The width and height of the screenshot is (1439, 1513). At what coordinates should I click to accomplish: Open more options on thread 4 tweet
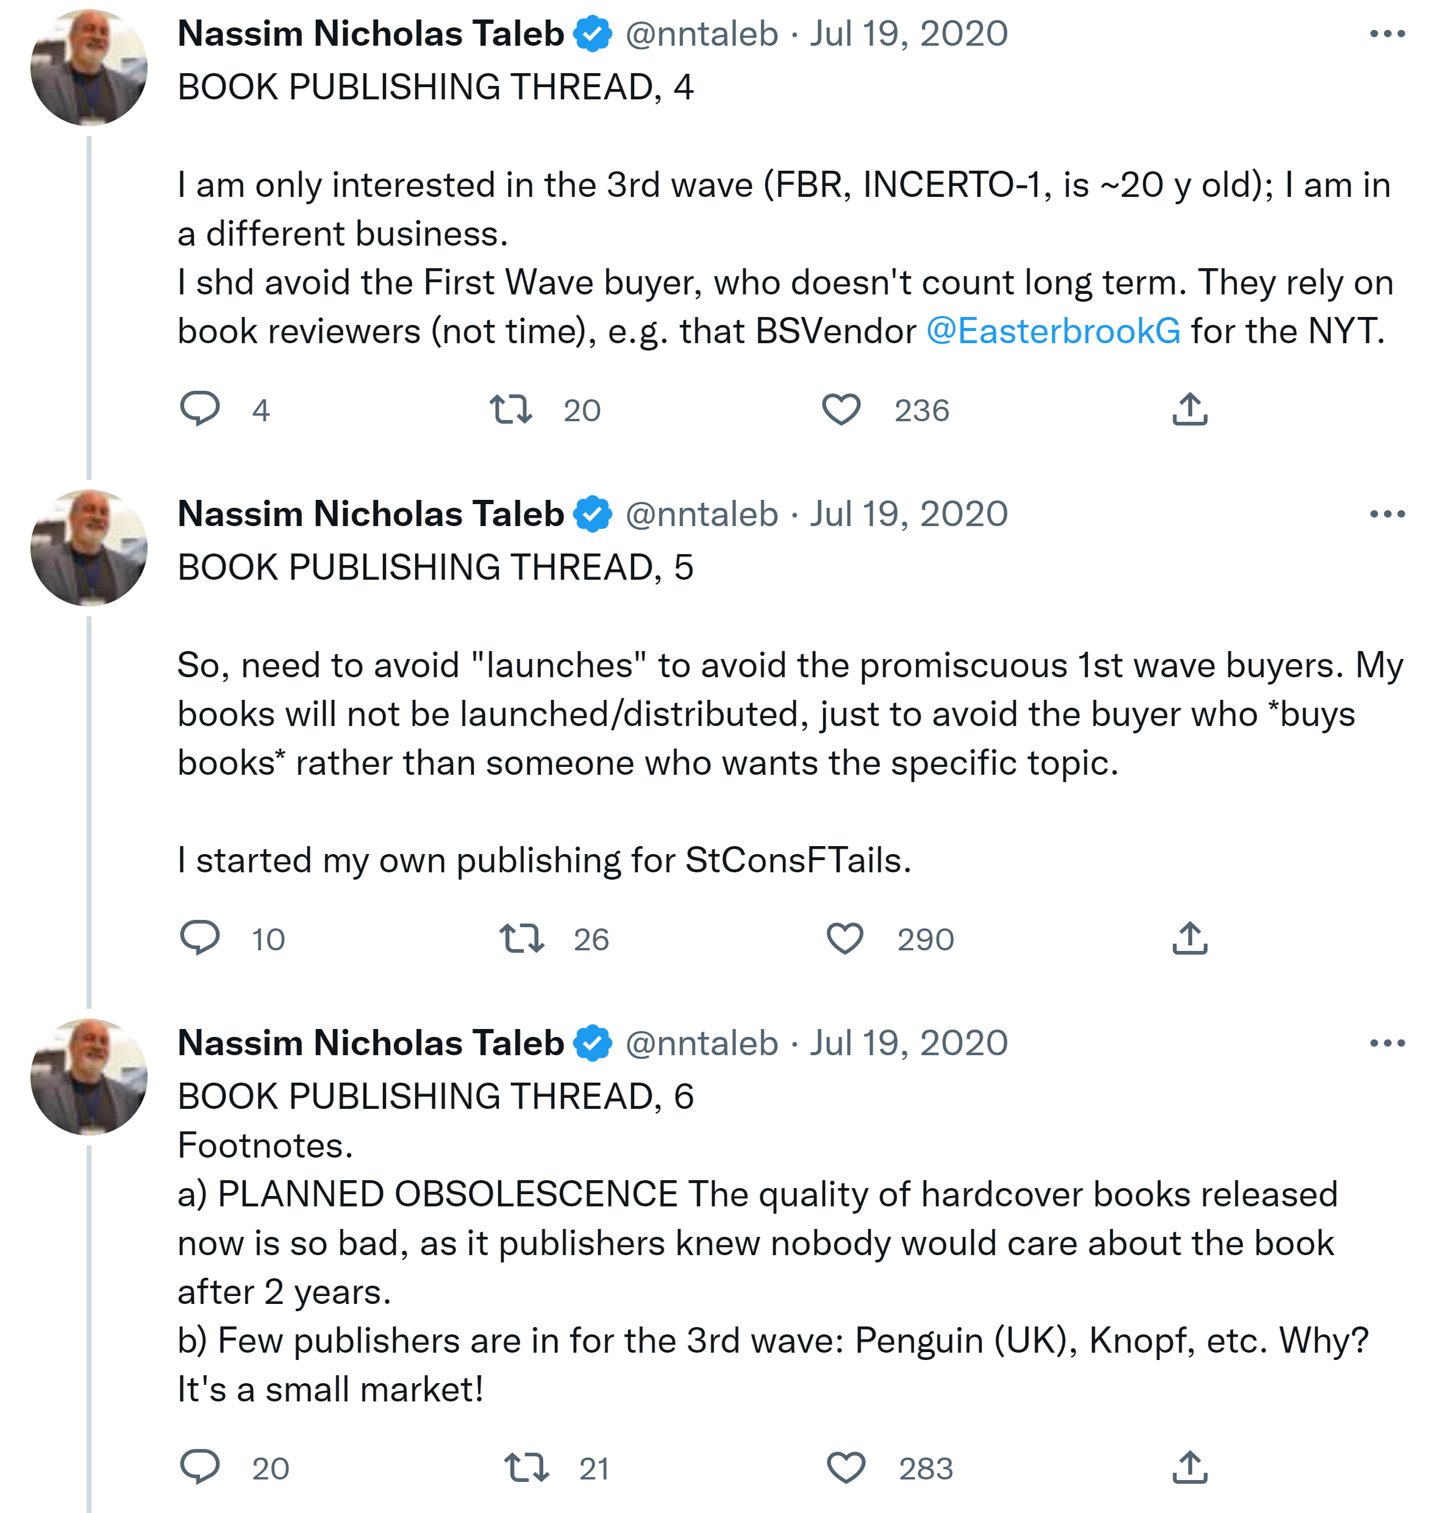pyautogui.click(x=1387, y=35)
